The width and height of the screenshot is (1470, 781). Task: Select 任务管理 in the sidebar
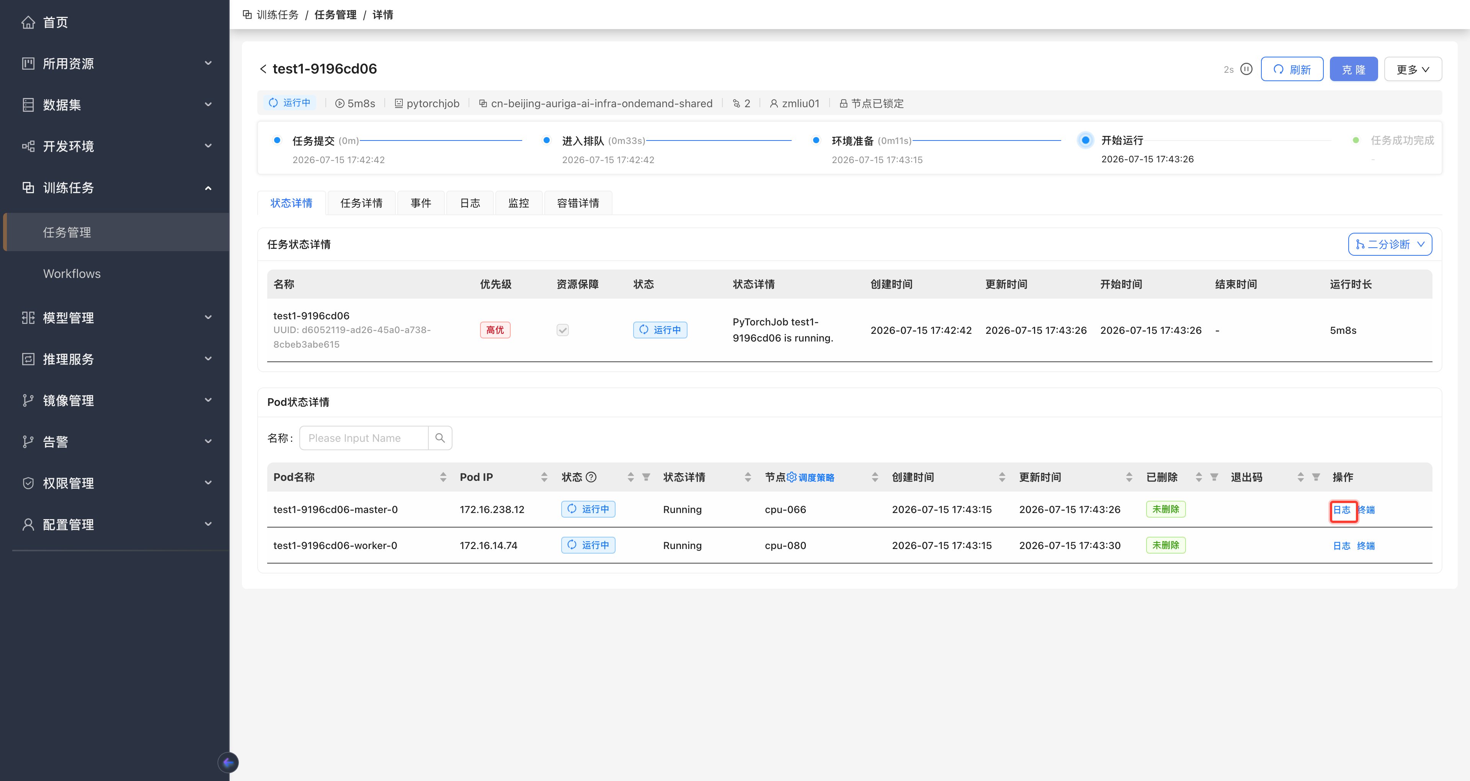[116, 232]
